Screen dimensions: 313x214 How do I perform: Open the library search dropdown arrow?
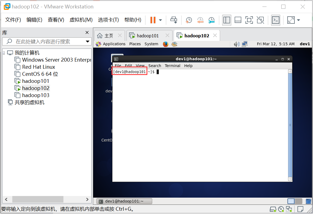point(87,42)
